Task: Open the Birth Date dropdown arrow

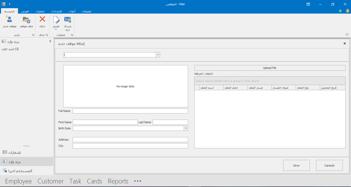Action: (186, 128)
